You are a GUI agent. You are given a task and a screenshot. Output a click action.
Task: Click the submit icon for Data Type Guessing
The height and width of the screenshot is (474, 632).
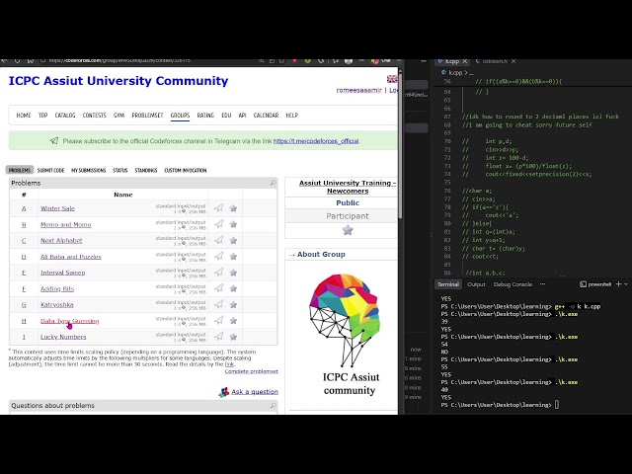(218, 320)
